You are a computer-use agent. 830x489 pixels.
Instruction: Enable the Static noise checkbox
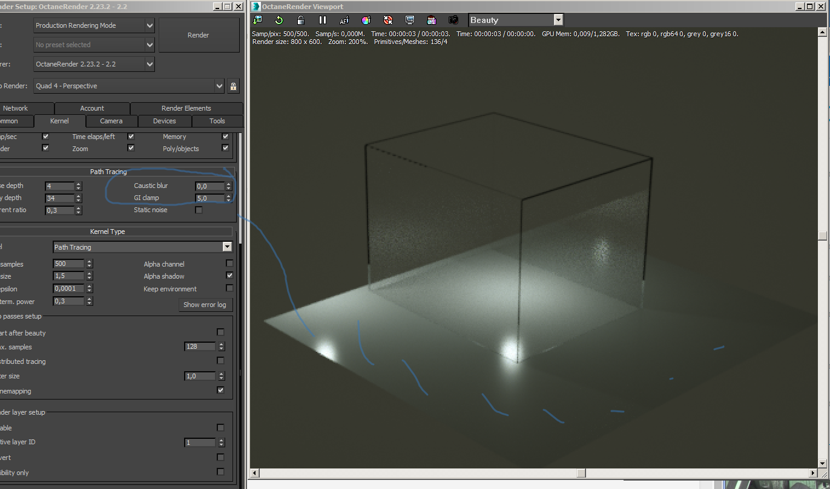tap(199, 210)
